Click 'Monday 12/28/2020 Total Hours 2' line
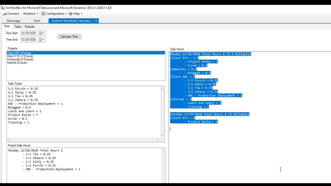 [x=35, y=150]
